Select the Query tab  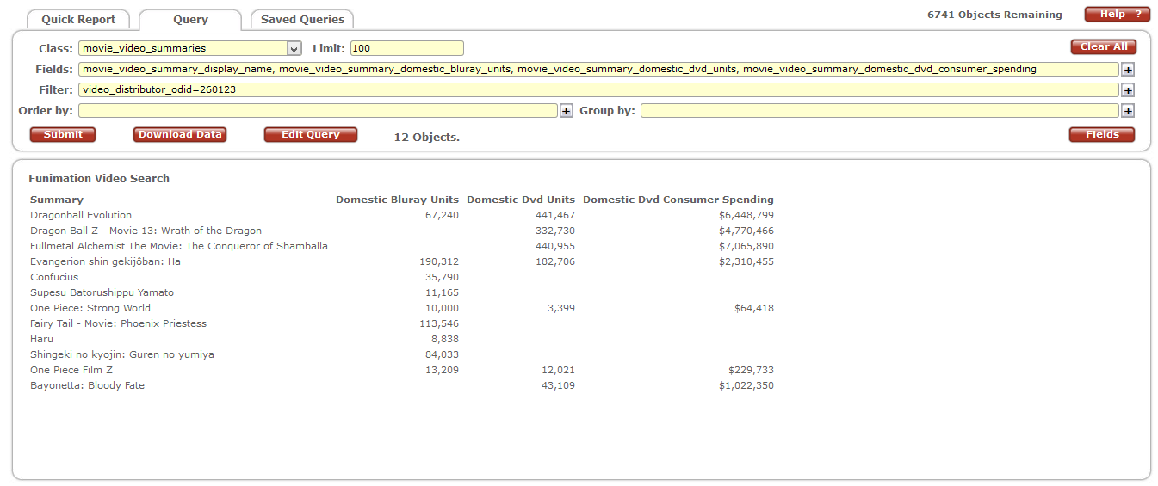[190, 19]
